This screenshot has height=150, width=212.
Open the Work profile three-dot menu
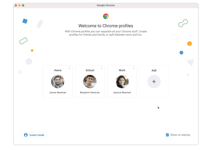tap(134, 68)
